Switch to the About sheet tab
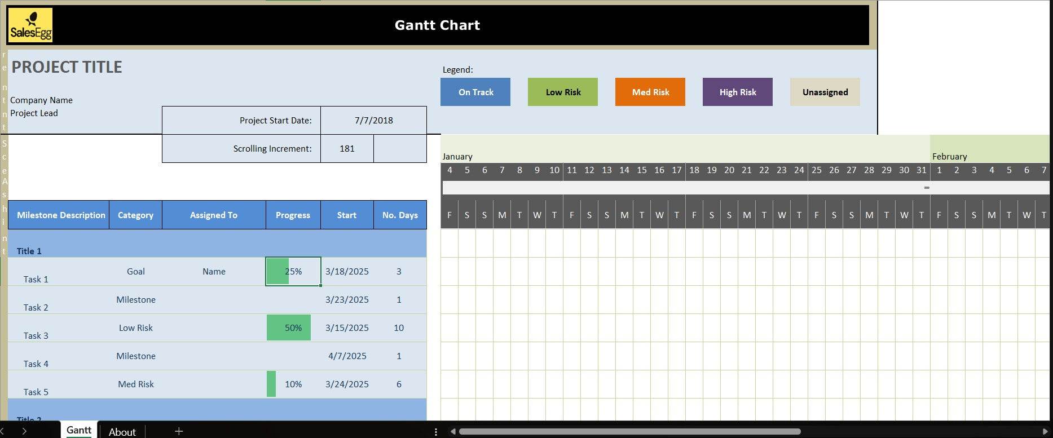1053x438 pixels. tap(122, 432)
